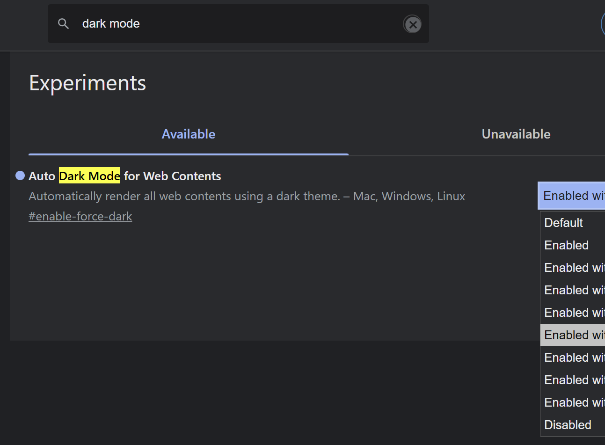
Task: Choose the plain Enabled option
Action: click(567, 245)
